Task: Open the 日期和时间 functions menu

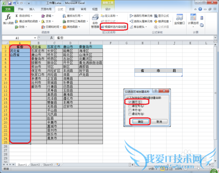Action: [x=51, y=27]
